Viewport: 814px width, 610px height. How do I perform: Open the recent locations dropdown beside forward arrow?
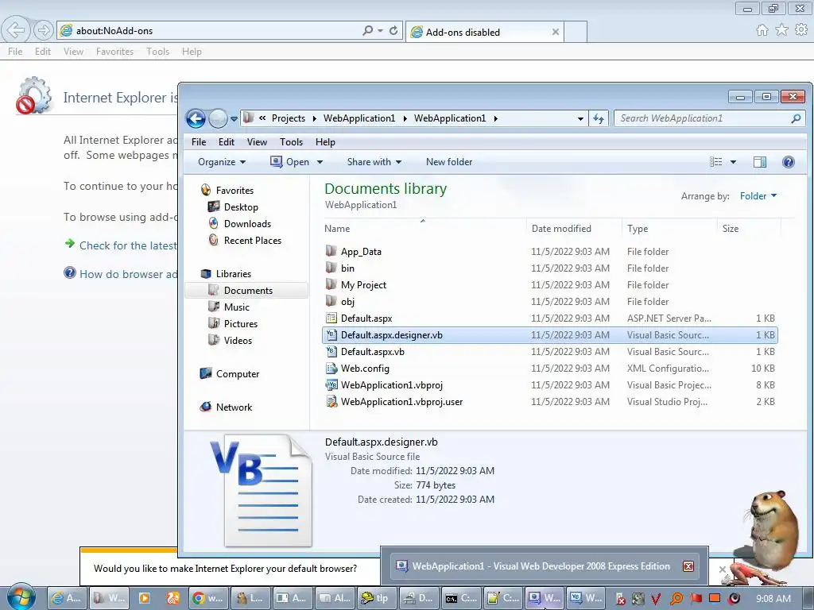pyautogui.click(x=235, y=119)
